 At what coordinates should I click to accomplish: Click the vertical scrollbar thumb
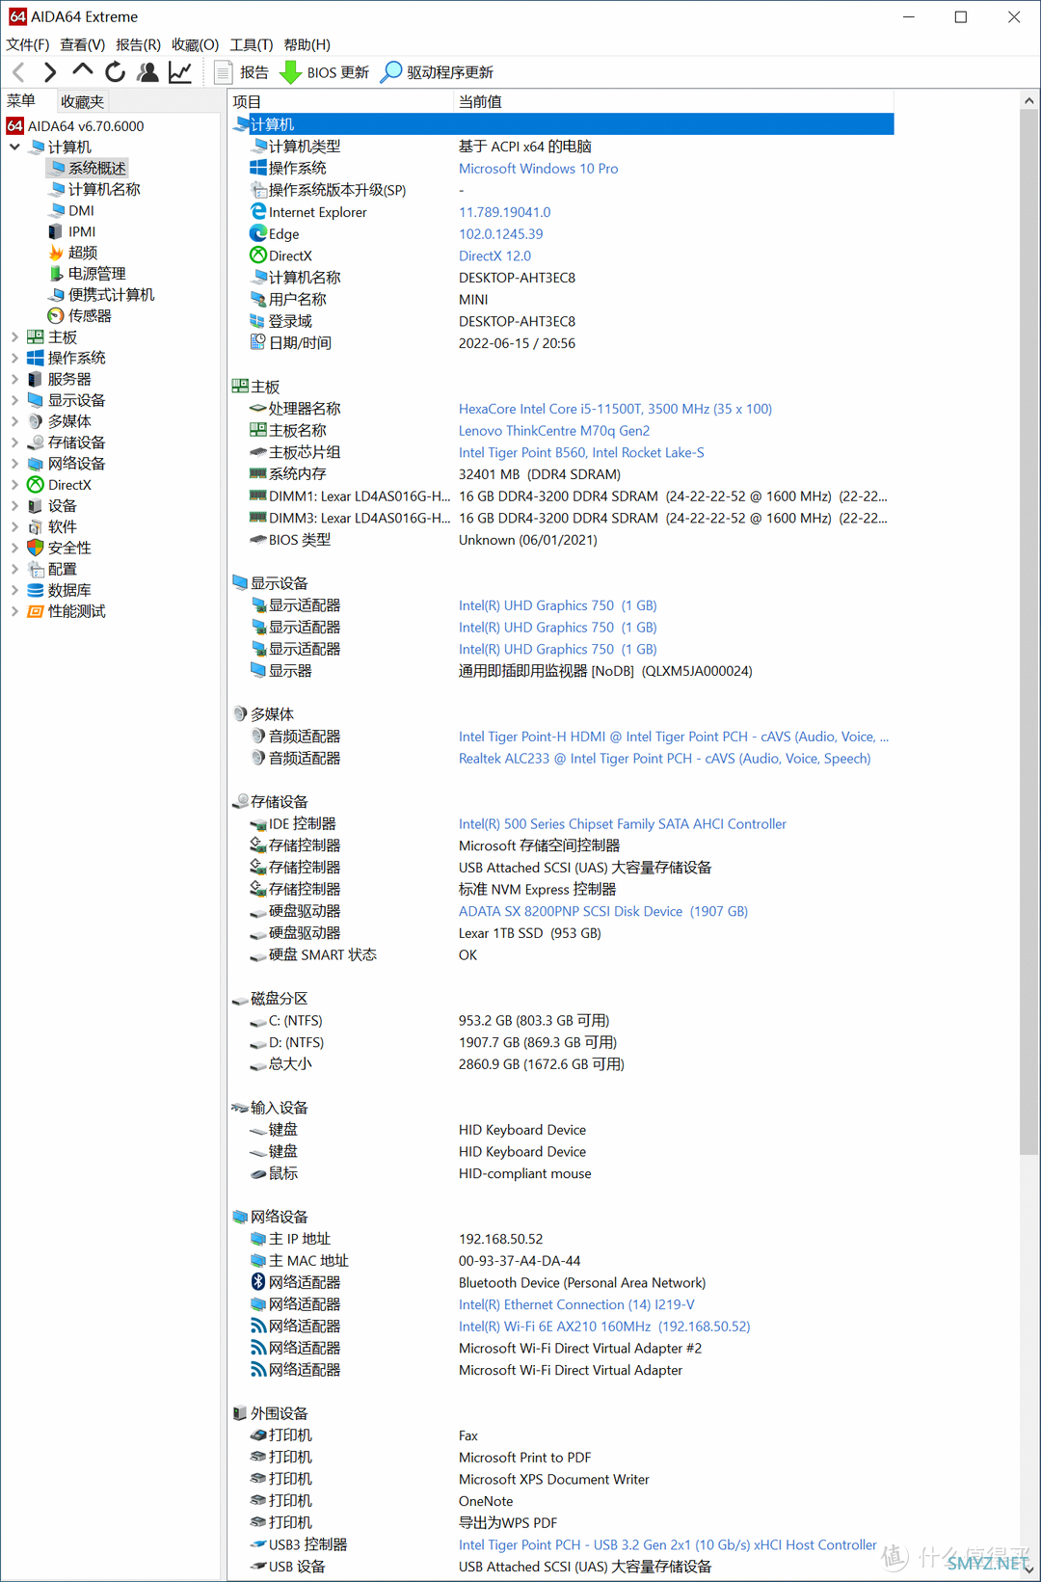[x=1028, y=630]
